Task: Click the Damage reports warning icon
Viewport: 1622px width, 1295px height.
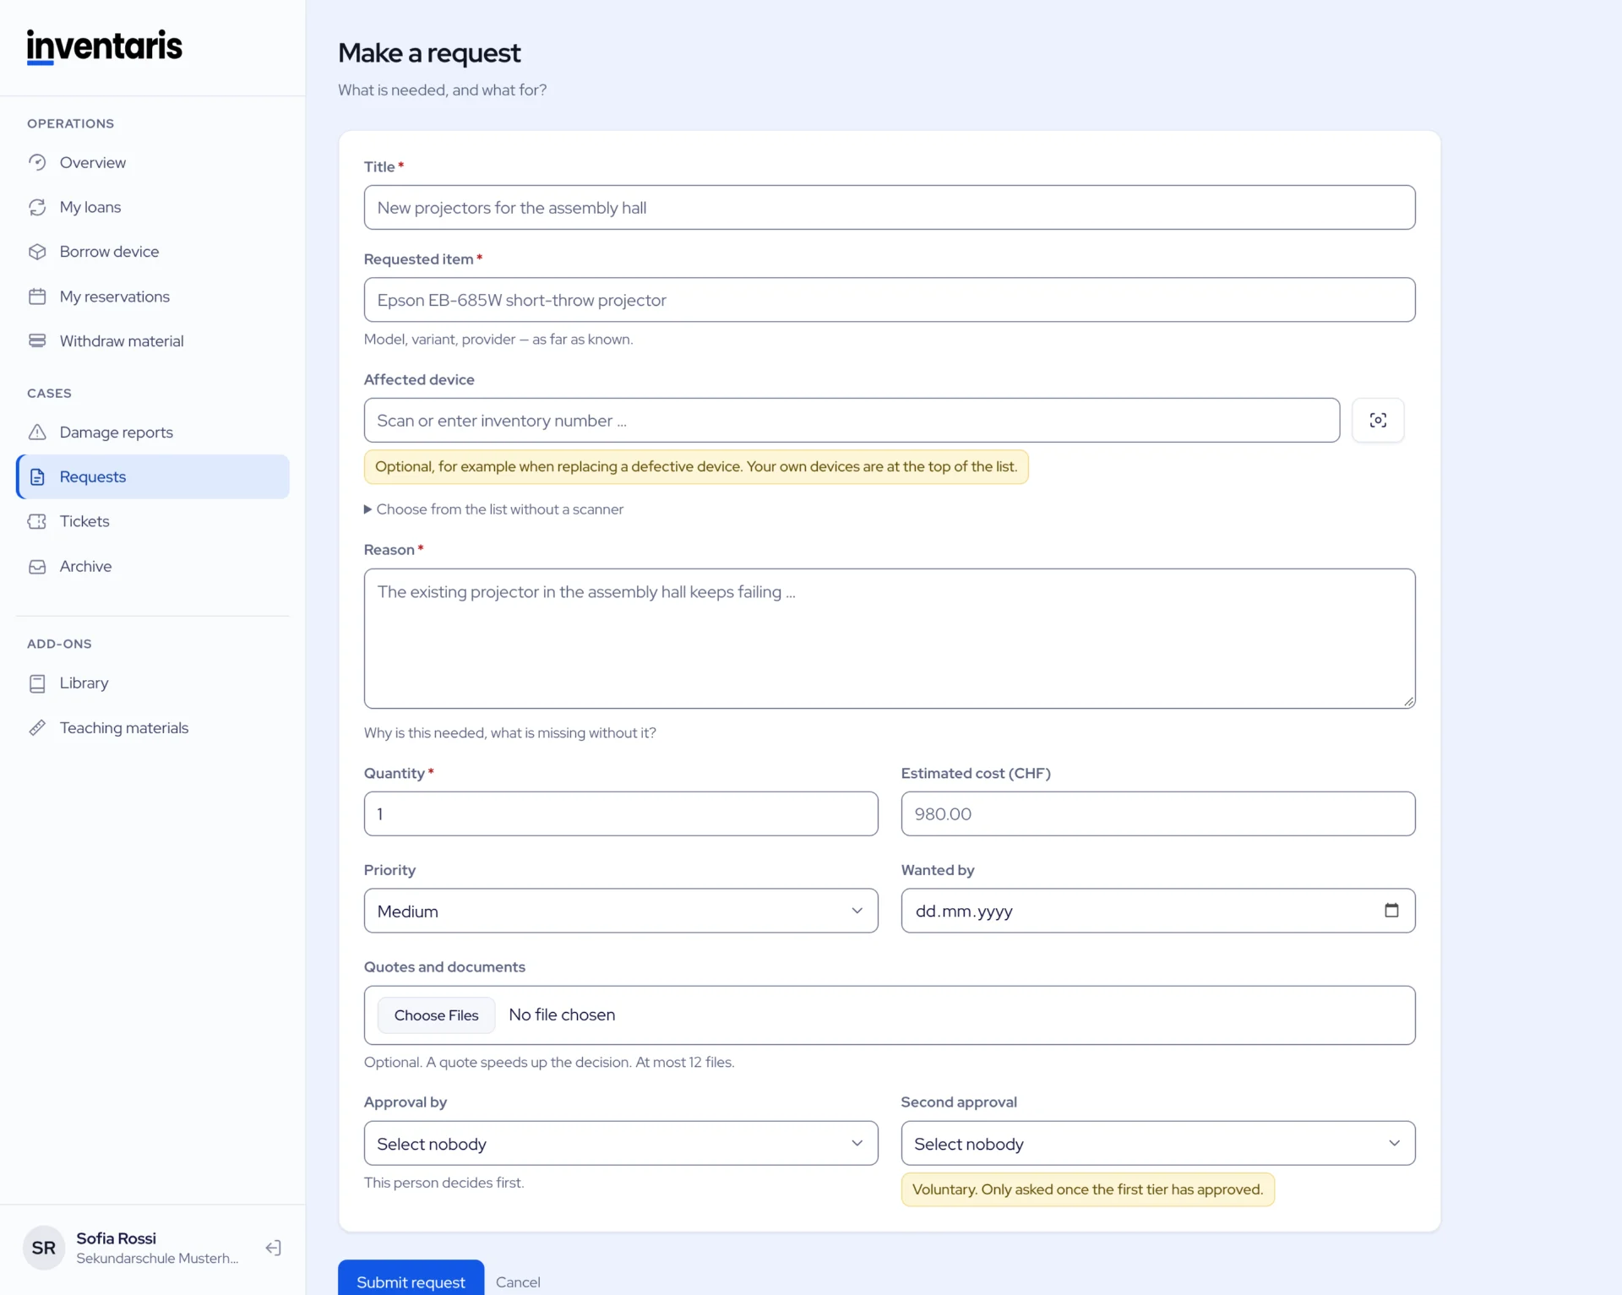Action: [37, 433]
